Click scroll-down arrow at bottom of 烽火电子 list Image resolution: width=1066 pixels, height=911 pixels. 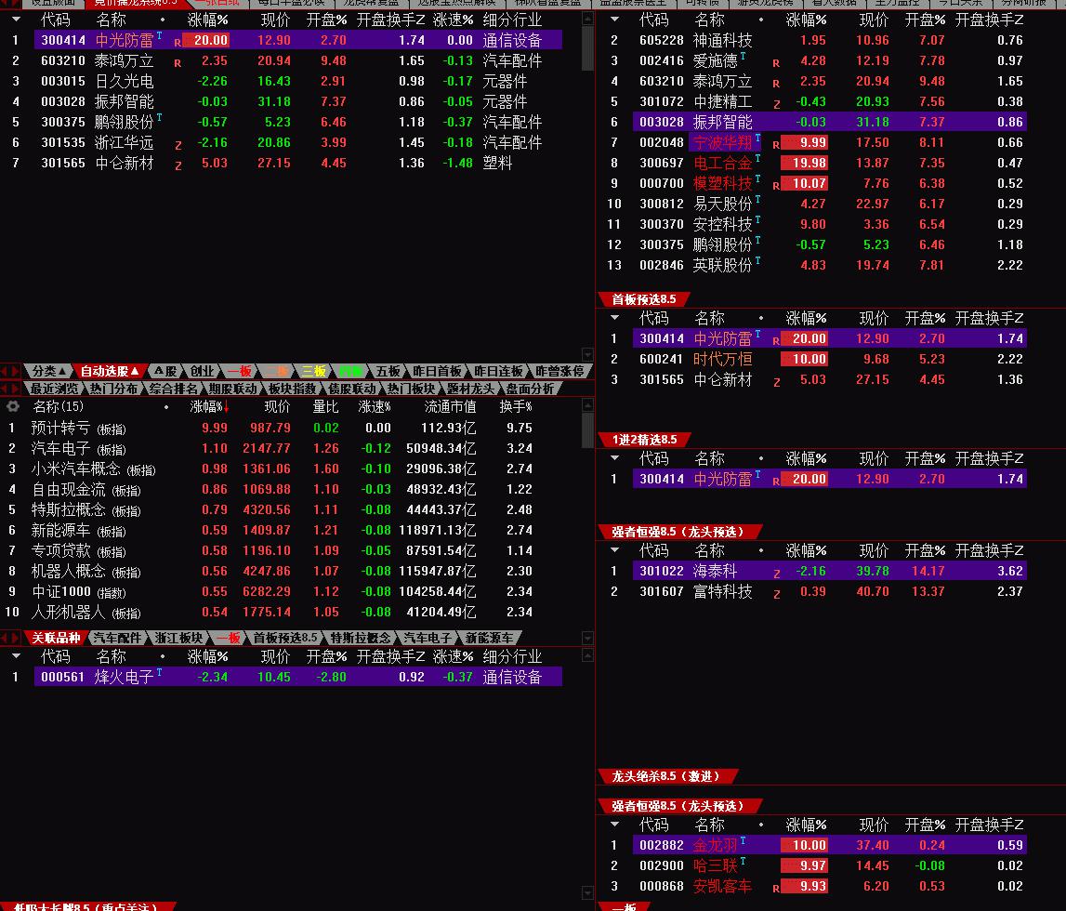point(588,892)
